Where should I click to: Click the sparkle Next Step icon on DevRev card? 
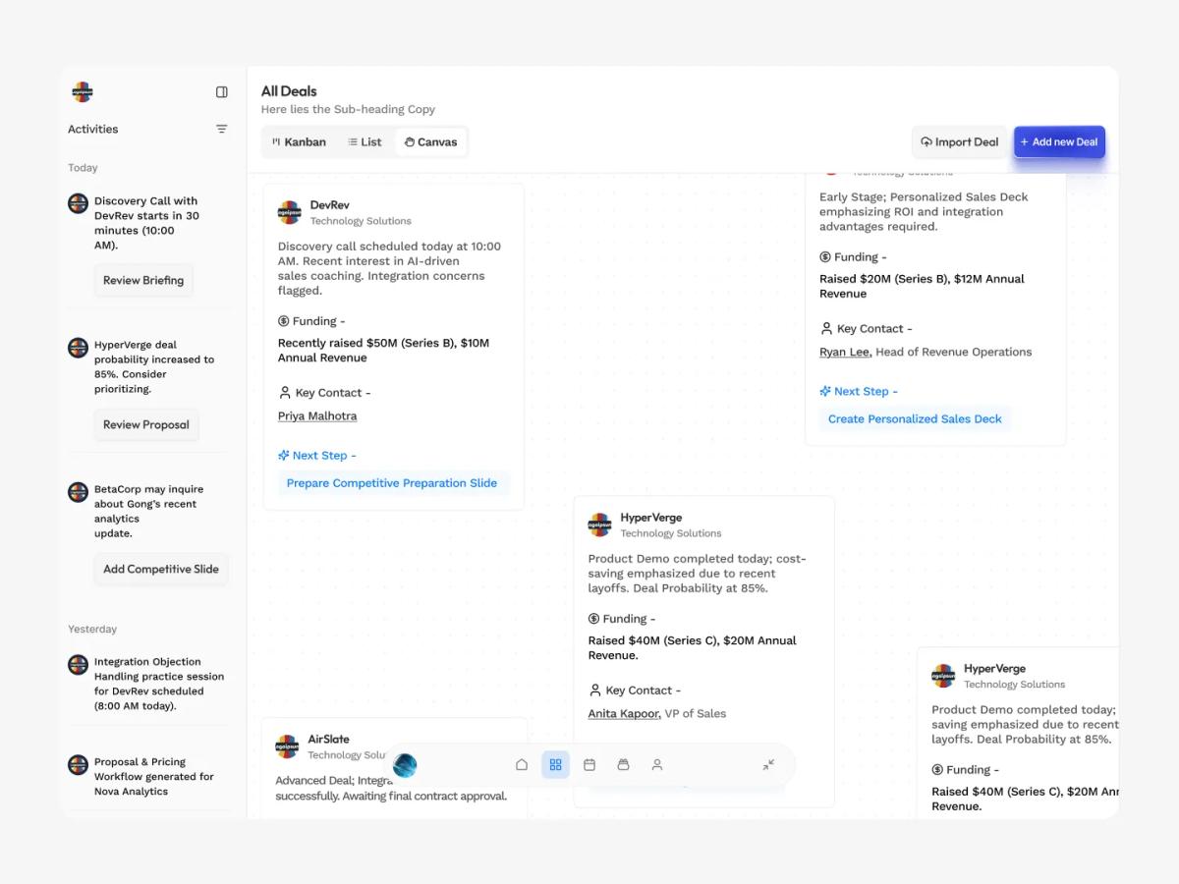(x=284, y=456)
